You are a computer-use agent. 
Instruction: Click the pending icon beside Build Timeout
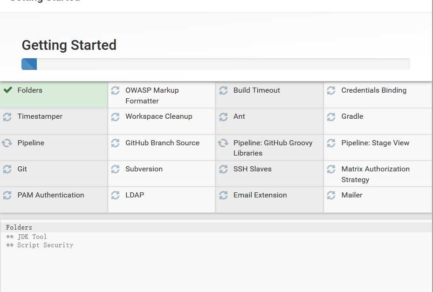pyautogui.click(x=223, y=90)
